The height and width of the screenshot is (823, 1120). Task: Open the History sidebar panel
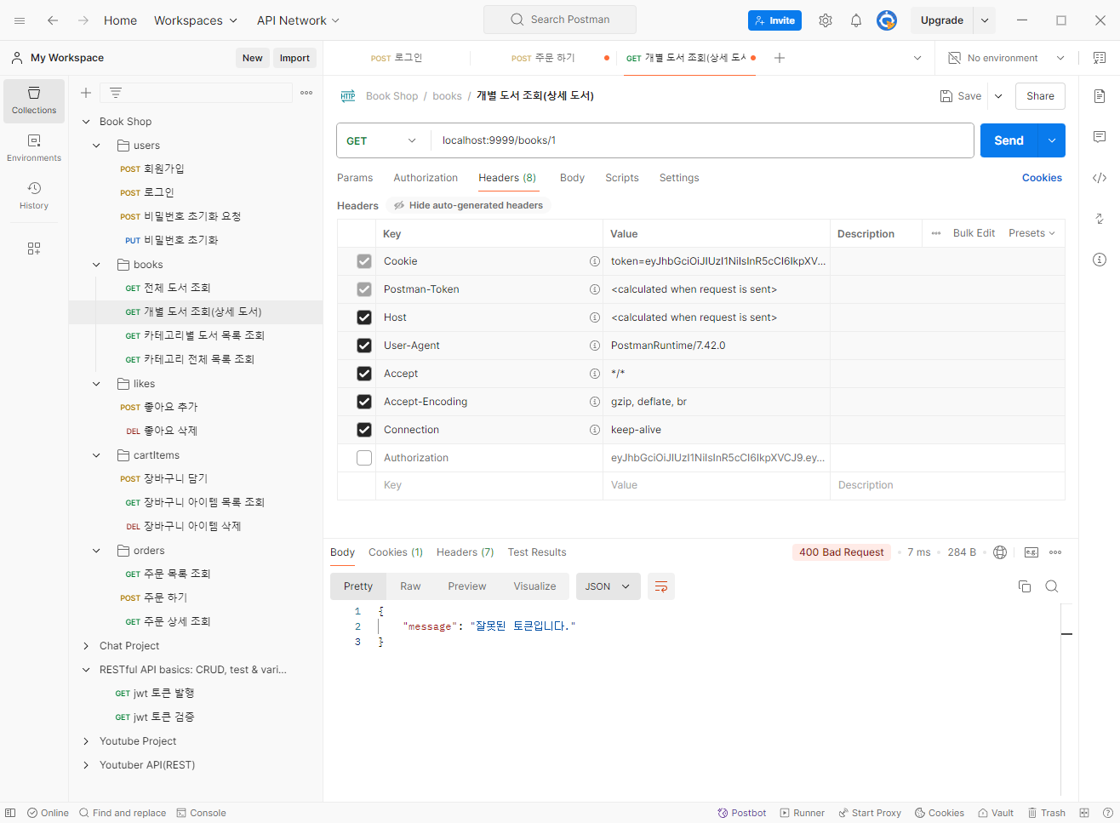tap(34, 196)
